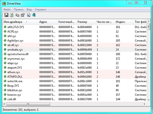
Task: Click the horizontal scrollbar right arrow
Action: coord(144,104)
